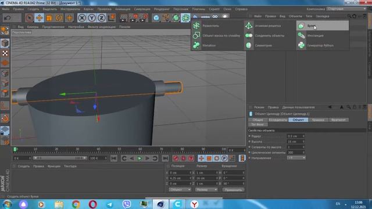The height and width of the screenshot is (209, 372).
Task: Switch to Координаты tab
Action: [x=278, y=120]
